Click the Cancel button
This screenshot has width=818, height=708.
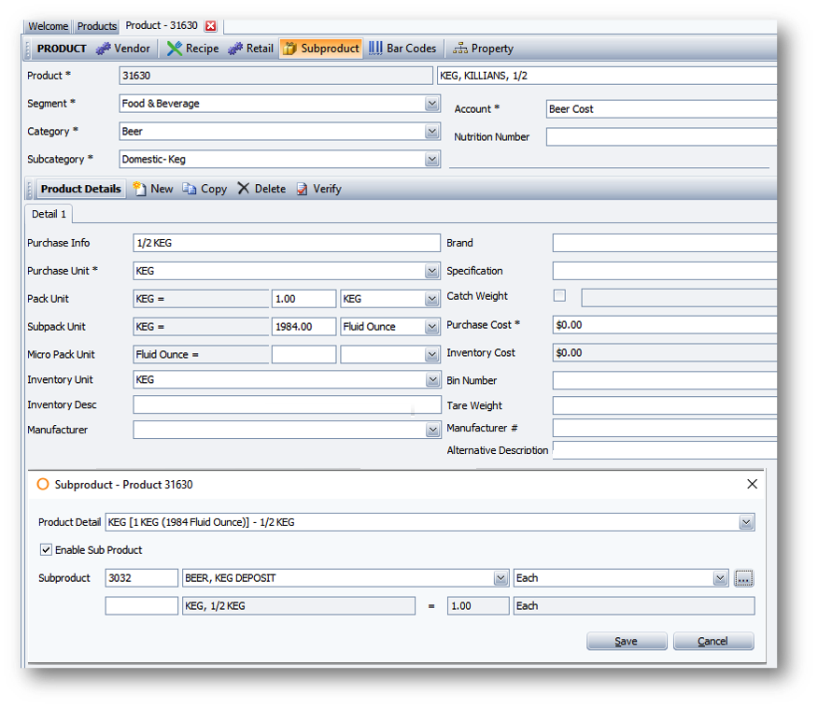(713, 642)
